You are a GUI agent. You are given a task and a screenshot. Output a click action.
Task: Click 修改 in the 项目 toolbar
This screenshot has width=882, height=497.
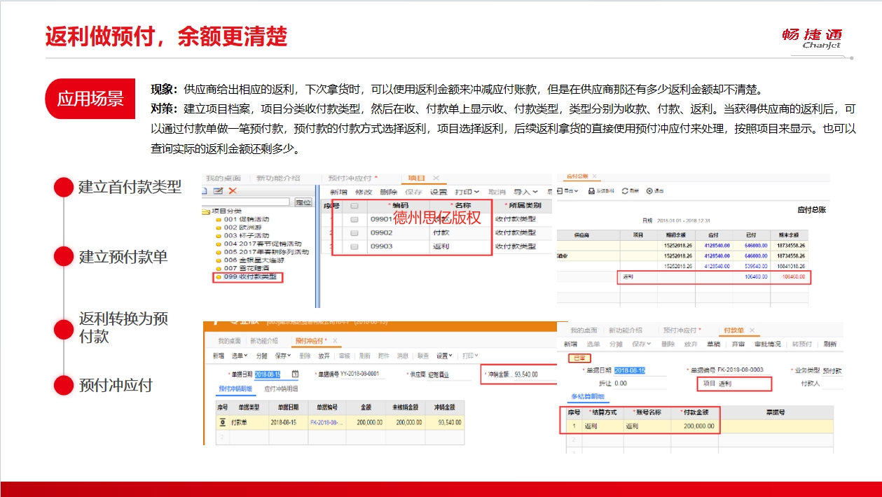click(364, 192)
